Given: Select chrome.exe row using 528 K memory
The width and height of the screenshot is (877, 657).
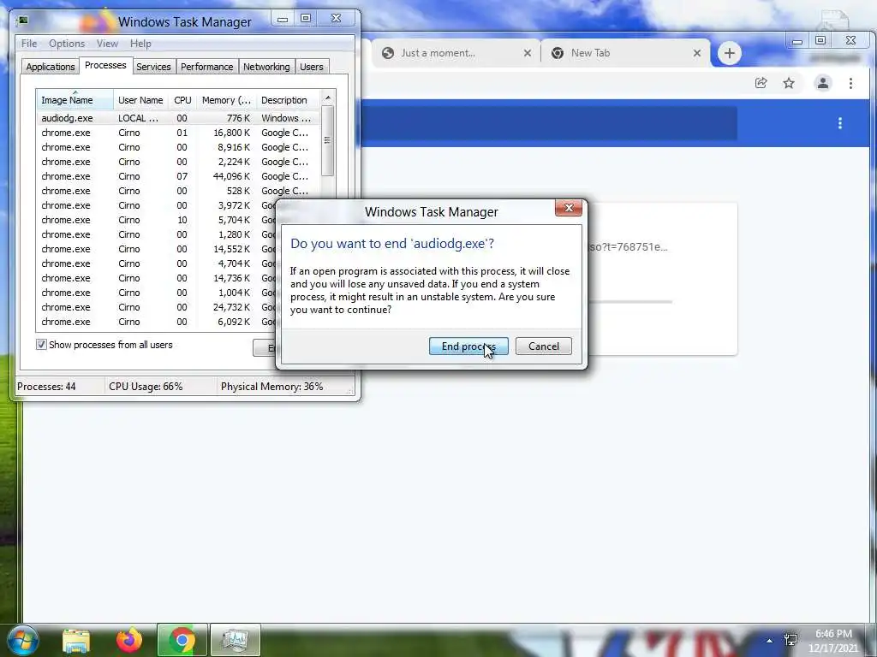Looking at the screenshot, I should (178, 191).
